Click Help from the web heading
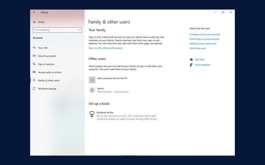This screenshot has width=265, height=165. 200,28
